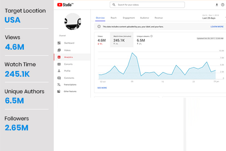Click the 'Followers' heading
The height and width of the screenshot is (151, 226).
click(x=17, y=118)
